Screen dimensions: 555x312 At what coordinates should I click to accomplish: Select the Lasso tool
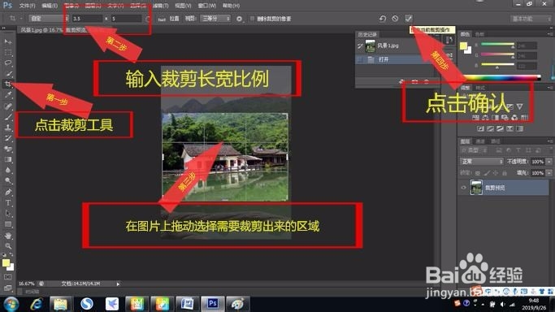coord(8,63)
